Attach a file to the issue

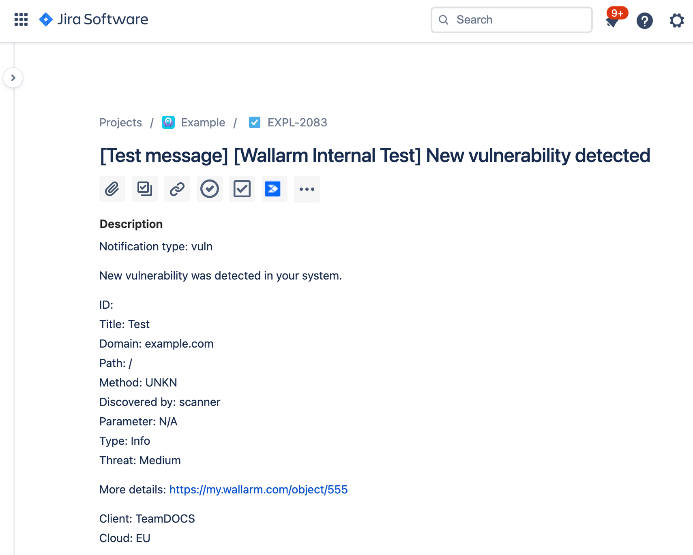tap(112, 189)
